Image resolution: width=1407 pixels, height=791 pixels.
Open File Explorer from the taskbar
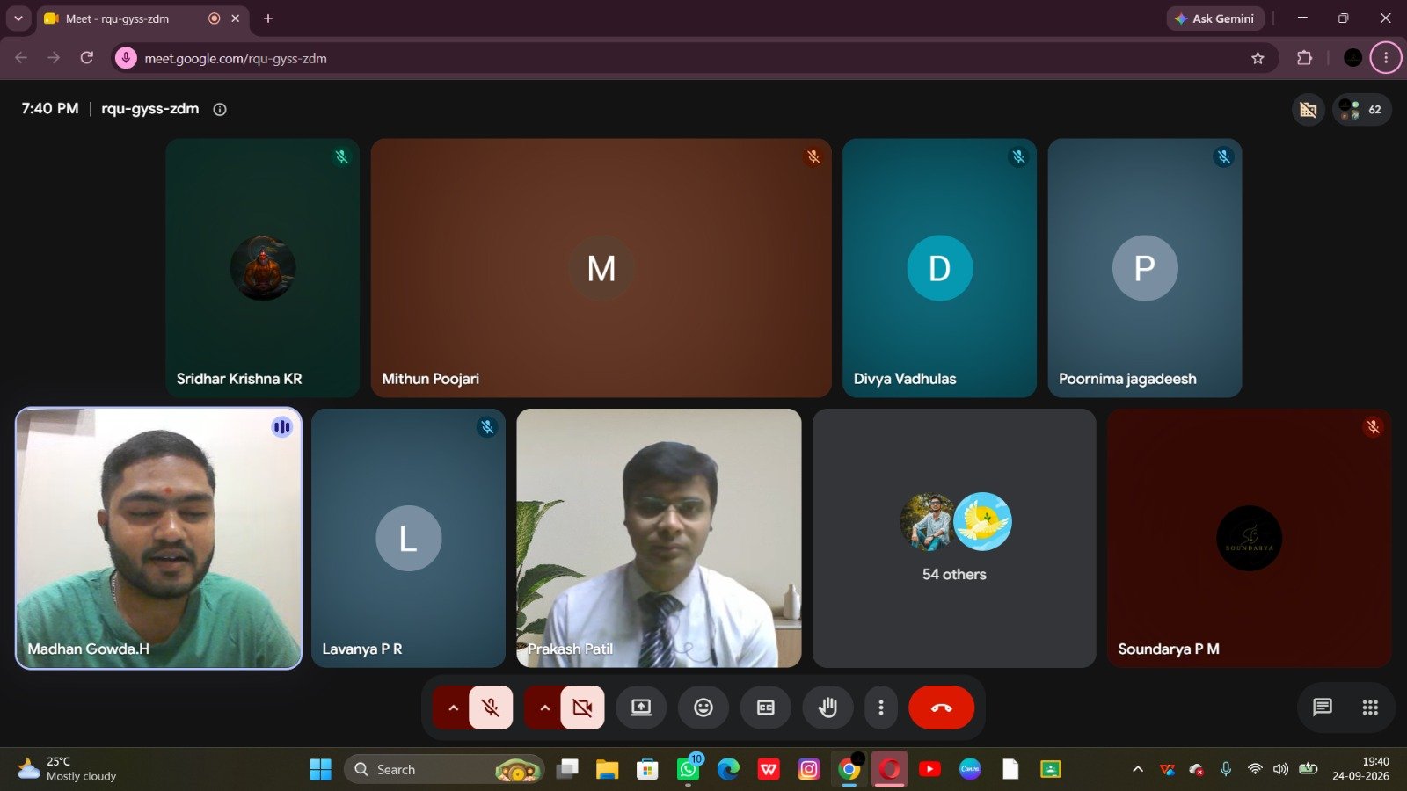607,770
